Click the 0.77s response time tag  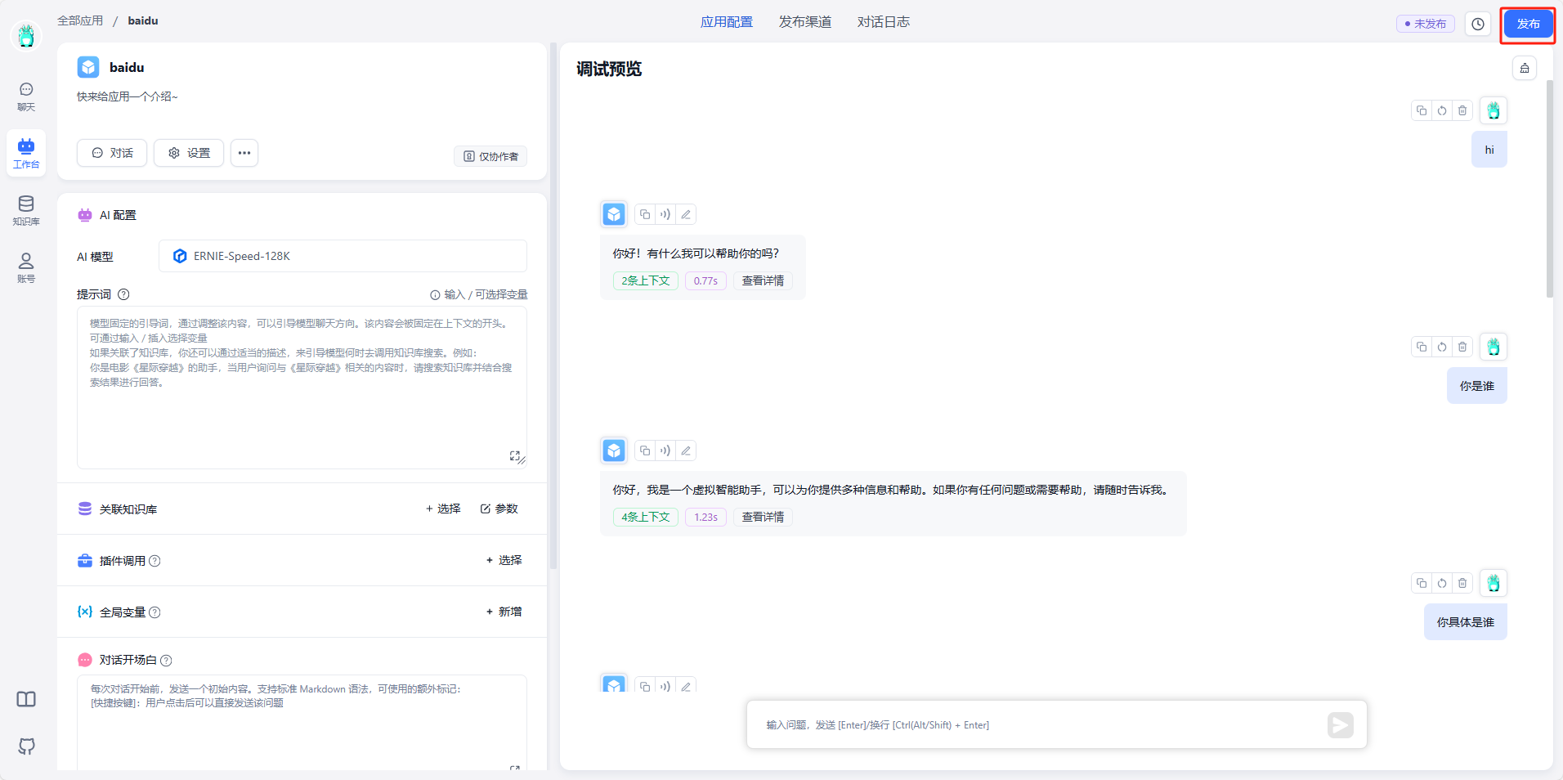[x=705, y=280]
